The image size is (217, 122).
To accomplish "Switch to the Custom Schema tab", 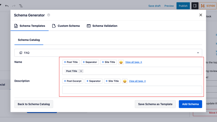I will click(x=66, y=26).
